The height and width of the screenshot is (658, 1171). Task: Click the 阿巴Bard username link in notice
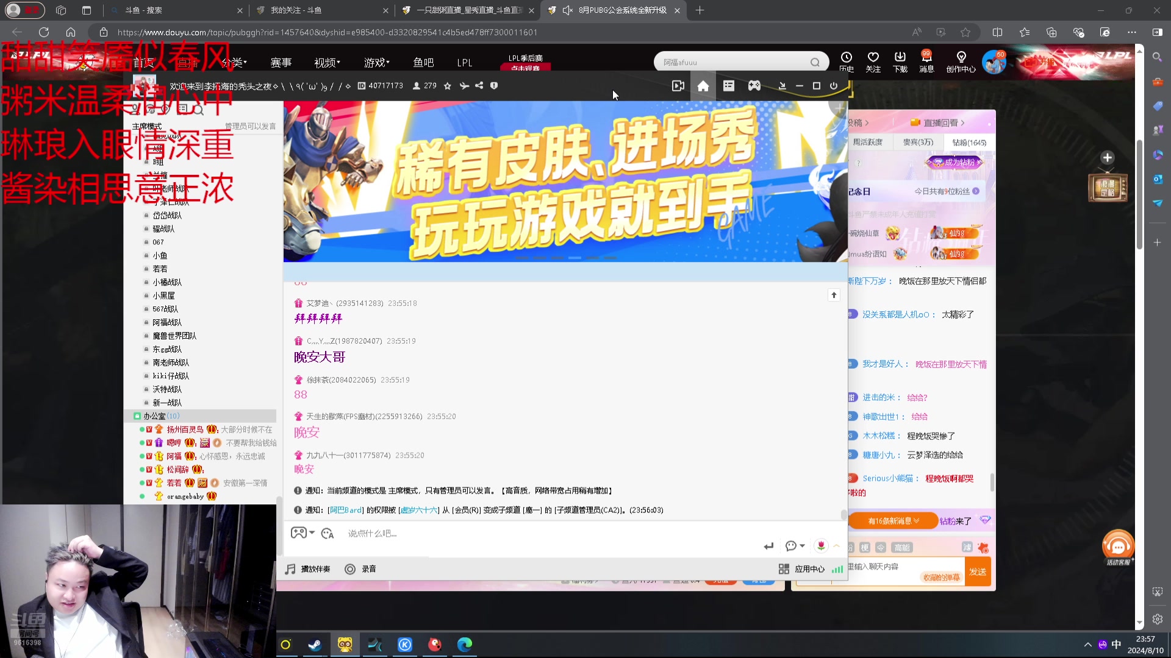[346, 510]
